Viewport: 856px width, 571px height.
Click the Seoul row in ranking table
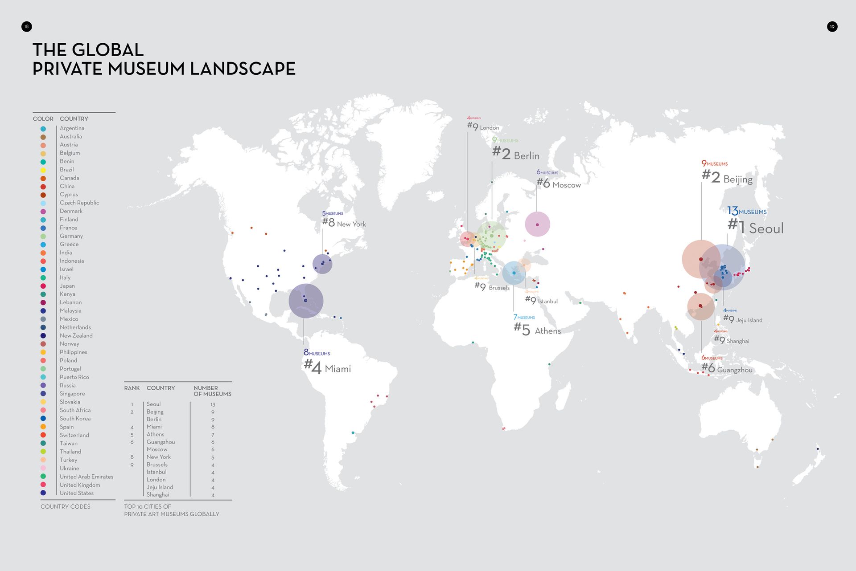tap(153, 404)
